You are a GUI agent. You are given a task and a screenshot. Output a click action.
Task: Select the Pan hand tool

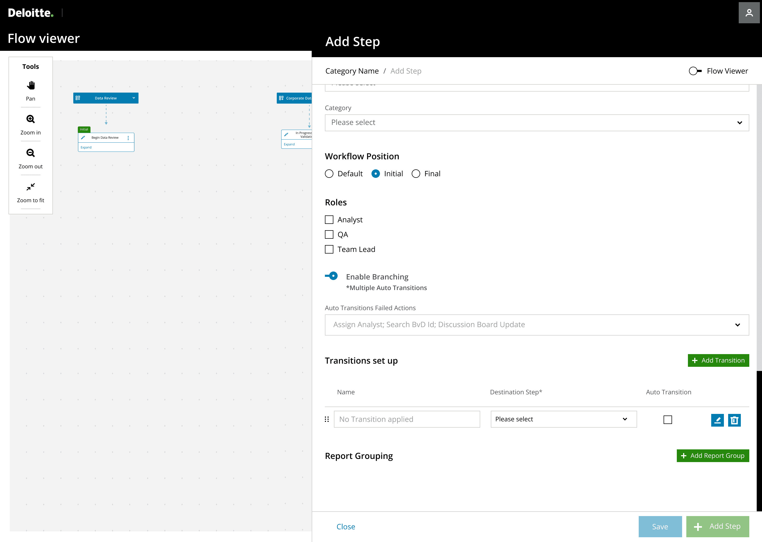(30, 85)
